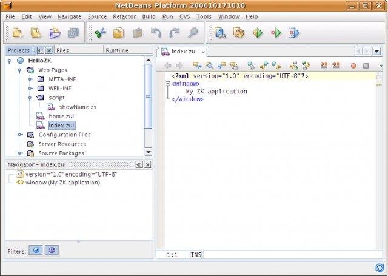
Task: Open the Refactor menu
Action: coord(124,16)
